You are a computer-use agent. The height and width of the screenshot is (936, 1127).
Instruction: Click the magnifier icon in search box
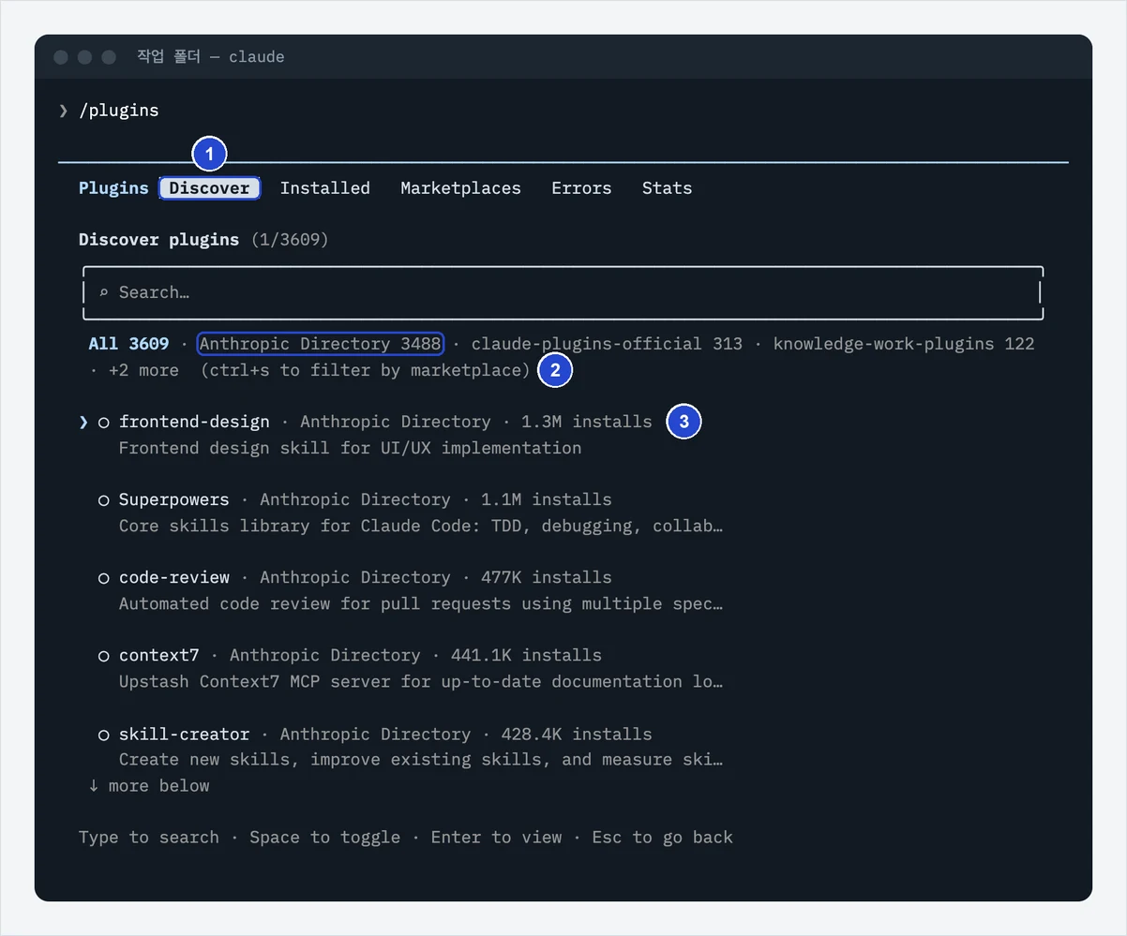104,293
